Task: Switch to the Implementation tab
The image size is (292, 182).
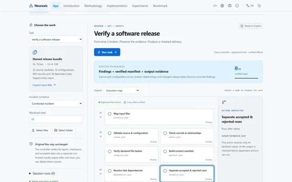Action: pyautogui.click(x=117, y=6)
